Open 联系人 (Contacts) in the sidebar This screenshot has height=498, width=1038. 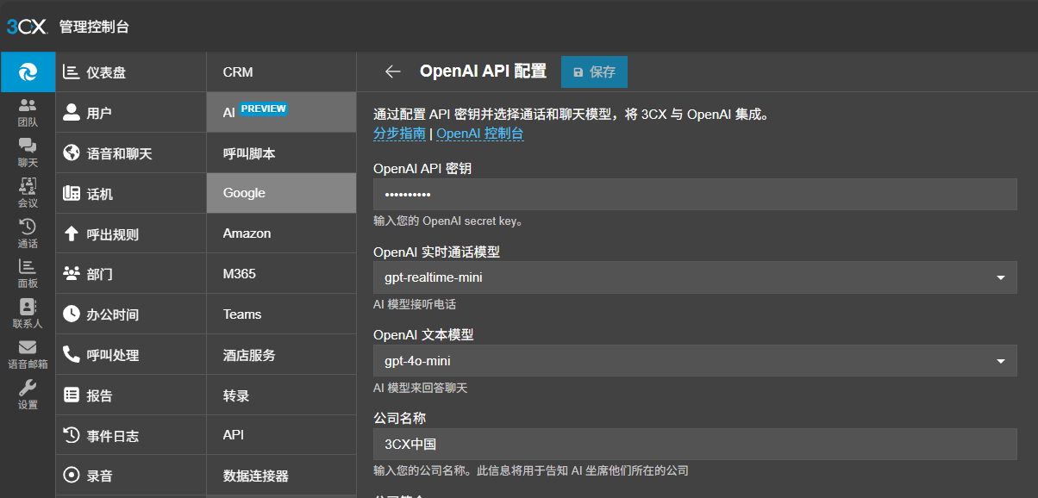coord(28,314)
